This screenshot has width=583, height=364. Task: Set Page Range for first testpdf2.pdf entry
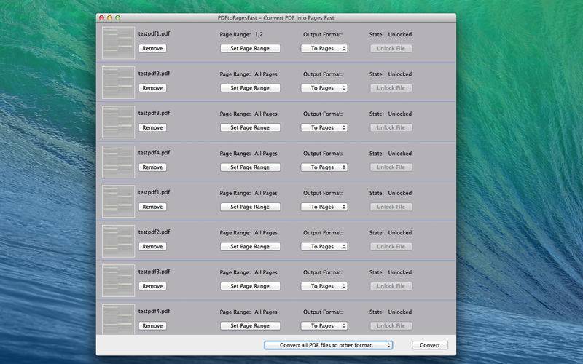[x=250, y=88]
